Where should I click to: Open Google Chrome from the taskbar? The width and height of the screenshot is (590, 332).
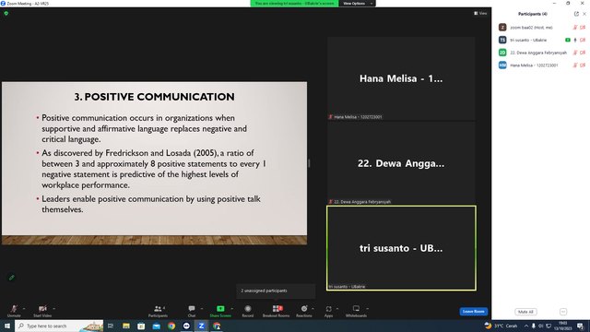tap(171, 326)
